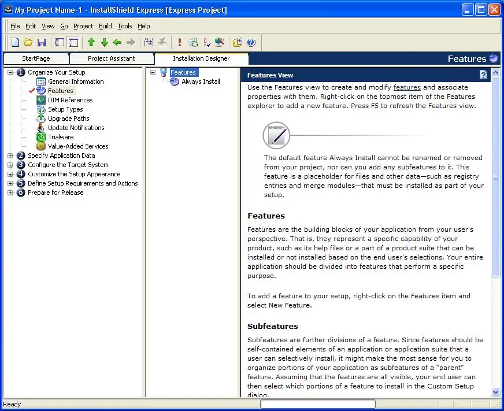Viewport: 504px width, 411px height.
Task: Click the red exclamation Run icon
Action: 180,42
